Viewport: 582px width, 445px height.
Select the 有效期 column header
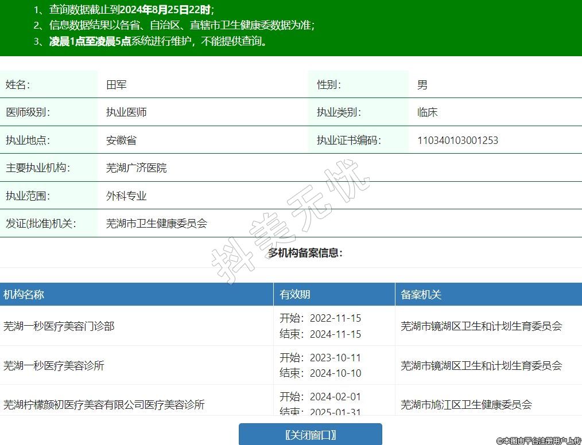point(295,295)
